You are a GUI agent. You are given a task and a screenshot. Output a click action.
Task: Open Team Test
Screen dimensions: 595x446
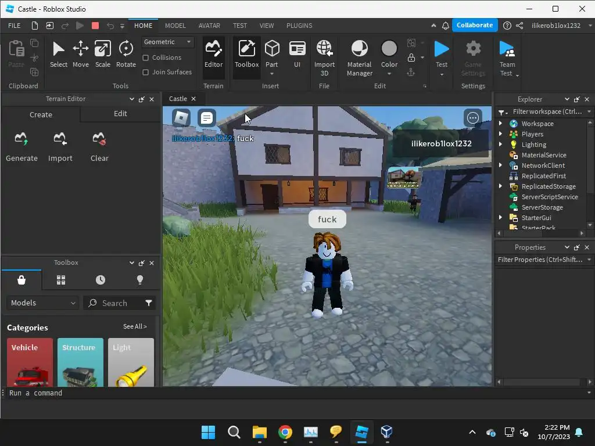[507, 58]
